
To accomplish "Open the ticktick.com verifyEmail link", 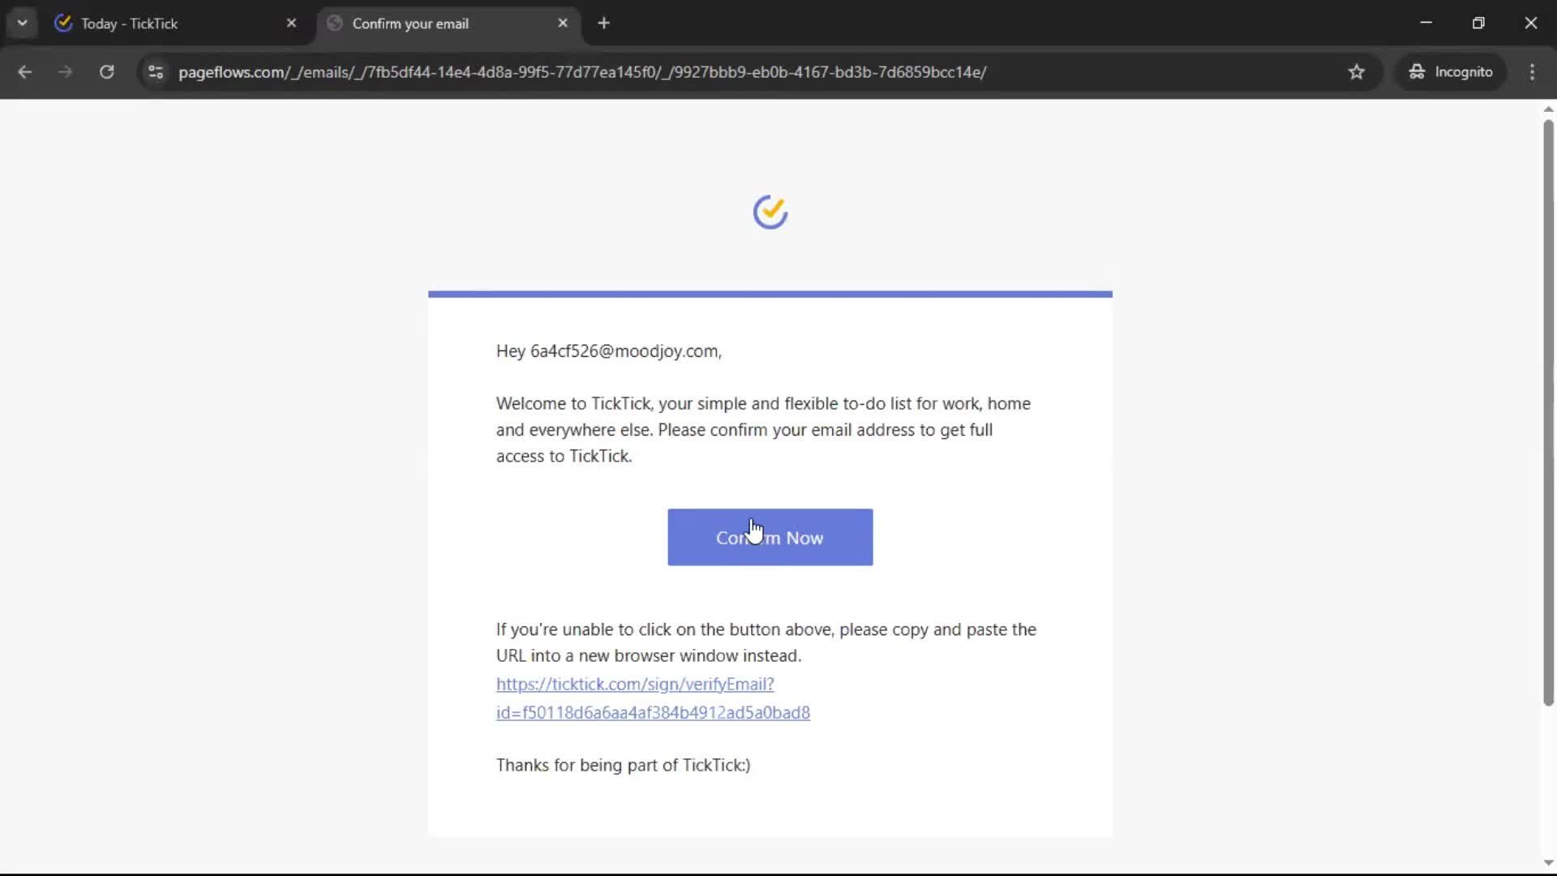I will (x=635, y=685).
